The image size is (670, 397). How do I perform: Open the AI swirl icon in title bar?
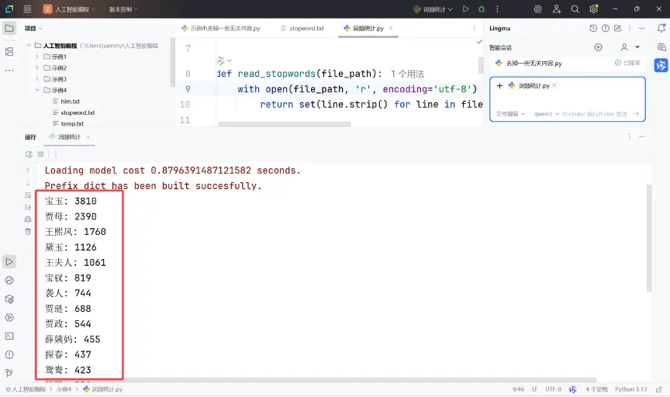538,9
